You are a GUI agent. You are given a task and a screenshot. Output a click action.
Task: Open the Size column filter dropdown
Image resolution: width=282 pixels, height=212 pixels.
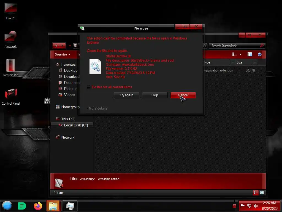[x=255, y=62]
